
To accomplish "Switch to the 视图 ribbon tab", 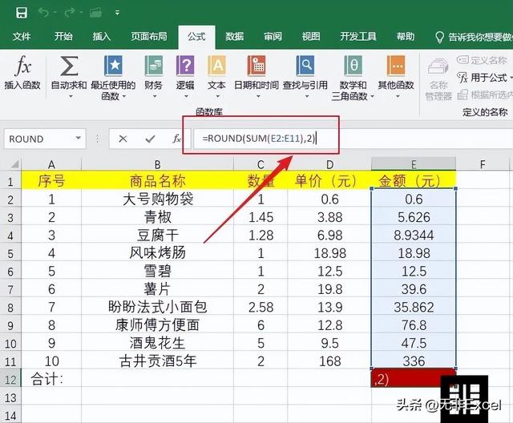I will [311, 36].
